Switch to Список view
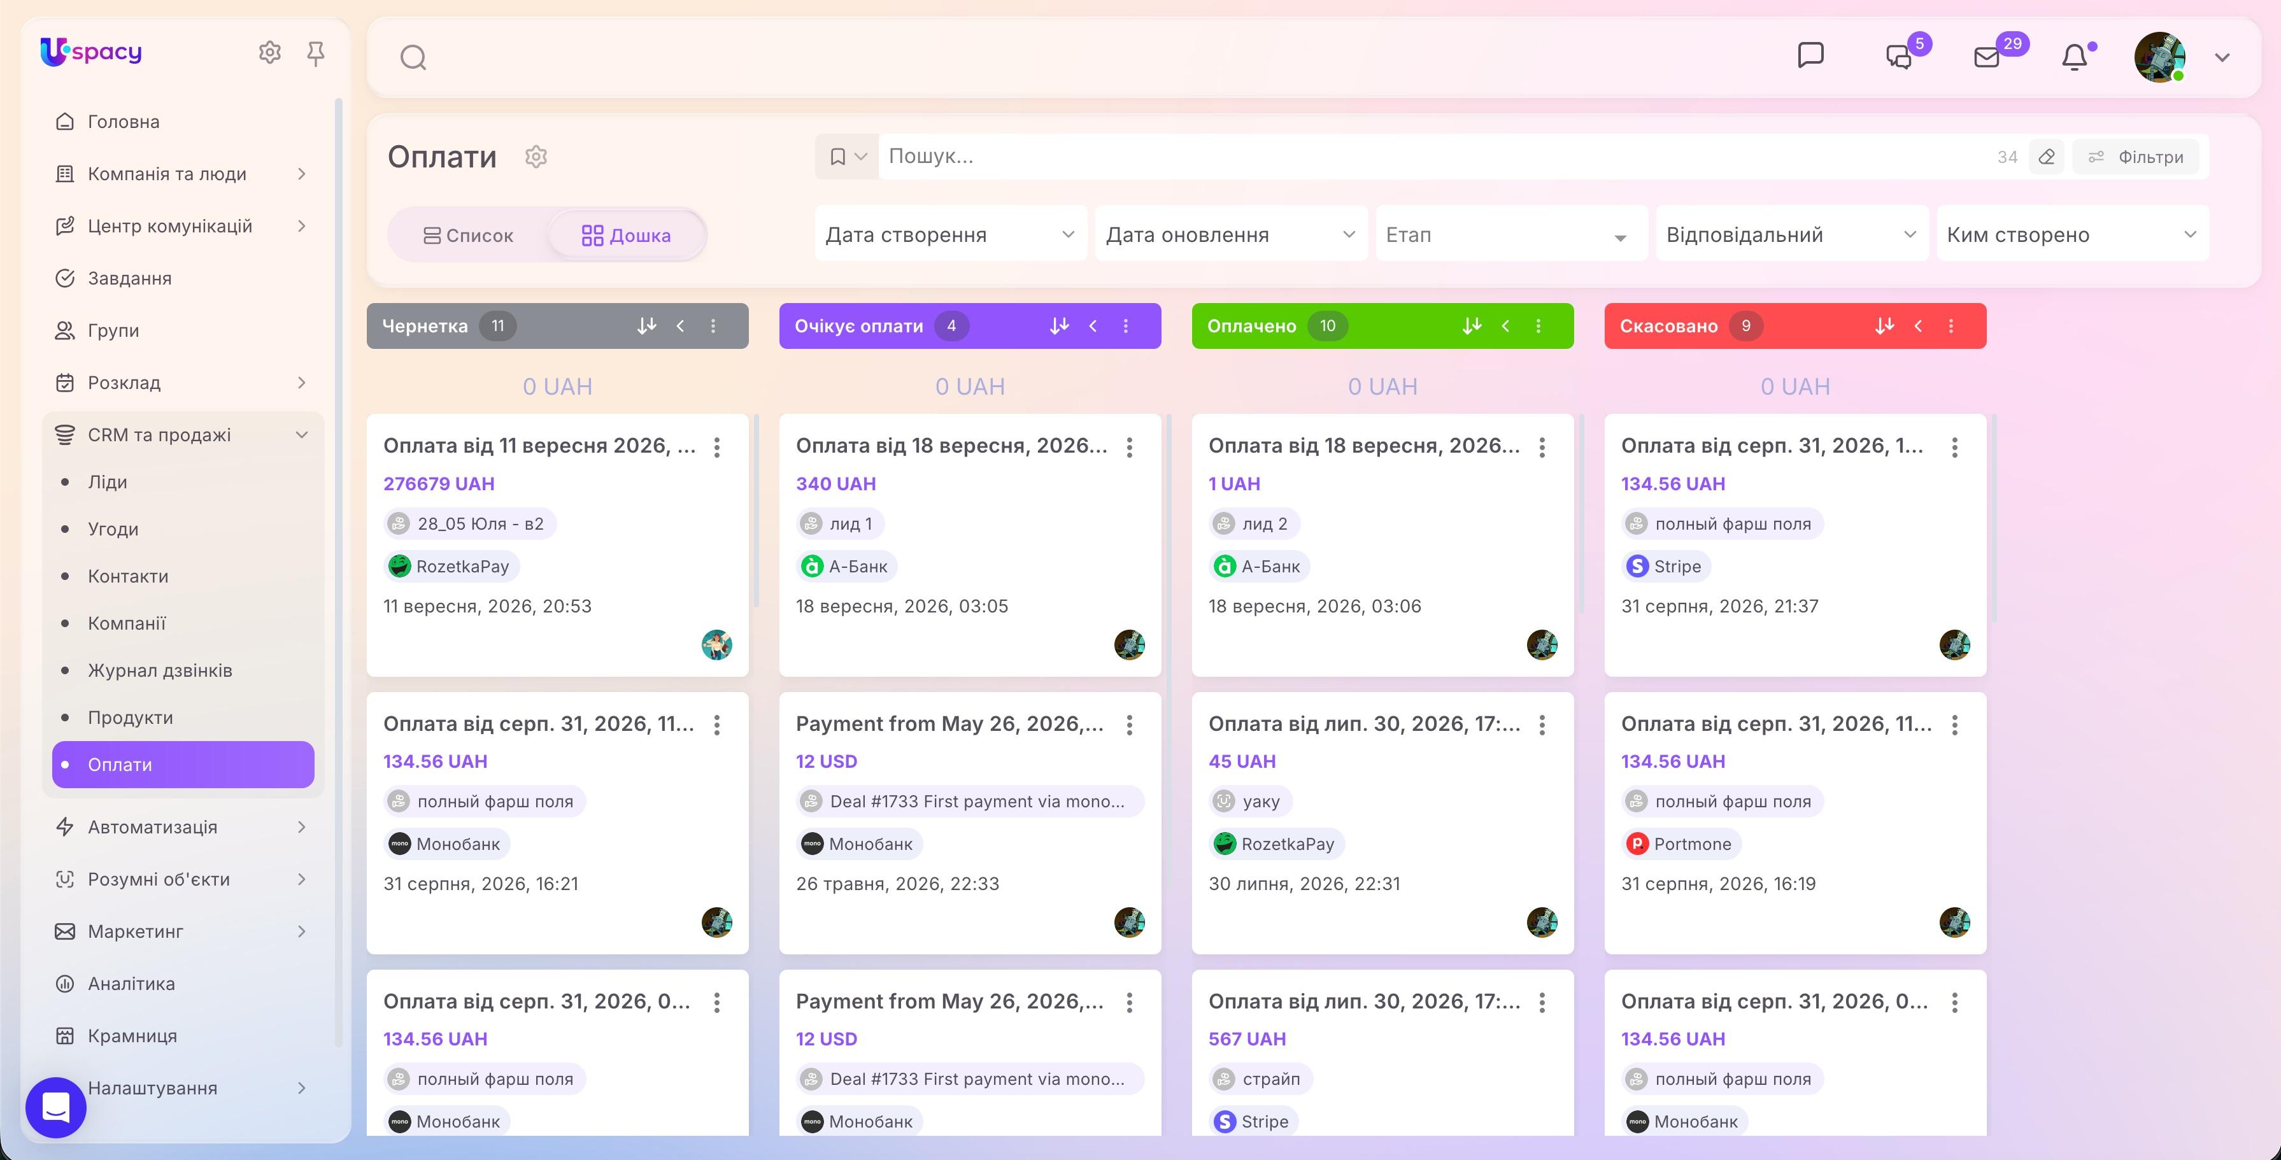 point(469,236)
